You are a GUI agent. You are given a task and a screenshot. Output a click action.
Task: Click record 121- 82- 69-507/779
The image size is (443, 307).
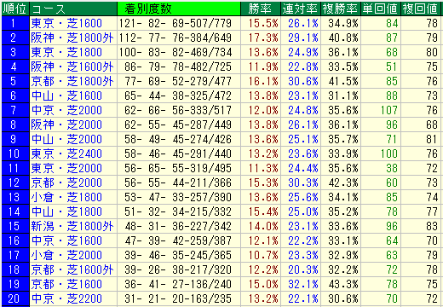click(x=175, y=23)
